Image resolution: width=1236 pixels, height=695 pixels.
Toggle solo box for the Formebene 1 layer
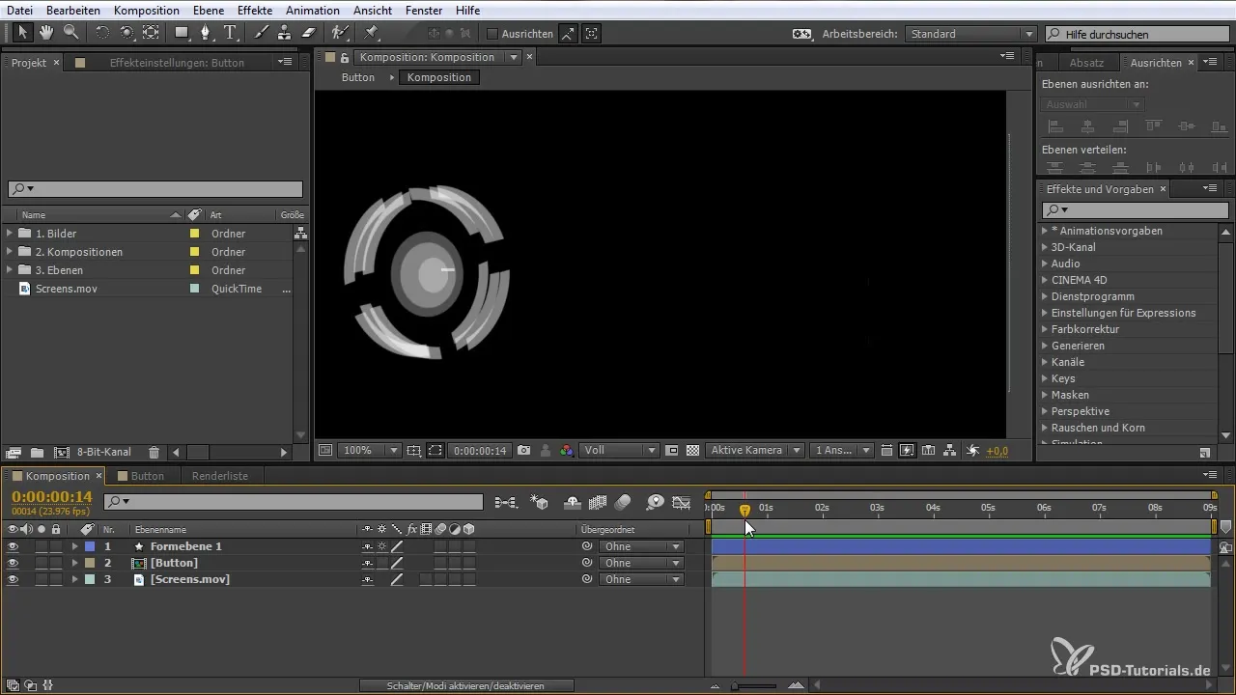[x=42, y=546]
